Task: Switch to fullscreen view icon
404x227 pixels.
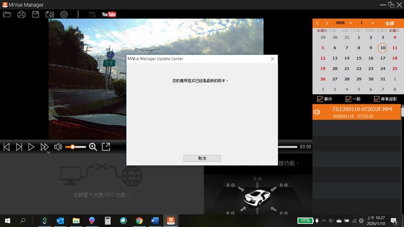Action: [x=106, y=147]
